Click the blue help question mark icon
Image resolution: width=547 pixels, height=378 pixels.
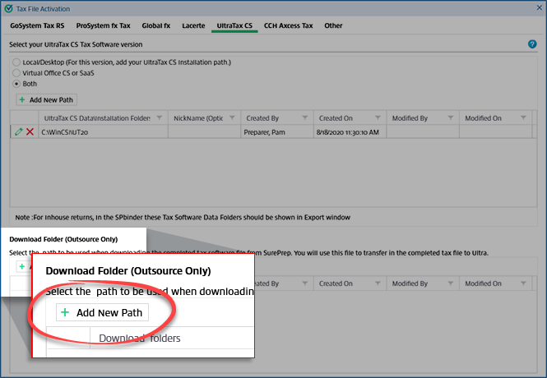(532, 44)
